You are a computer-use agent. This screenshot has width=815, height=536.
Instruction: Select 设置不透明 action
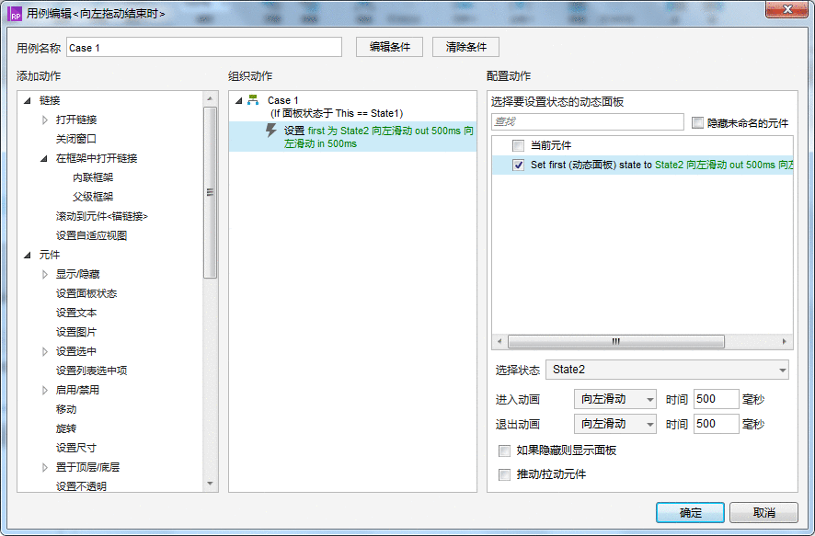click(x=81, y=486)
